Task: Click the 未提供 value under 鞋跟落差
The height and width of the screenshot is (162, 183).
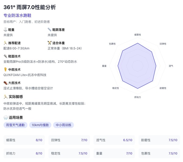Action: (x=52, y=35)
